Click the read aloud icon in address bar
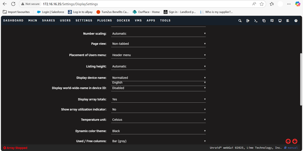The width and height of the screenshot is (303, 151). point(254,4)
